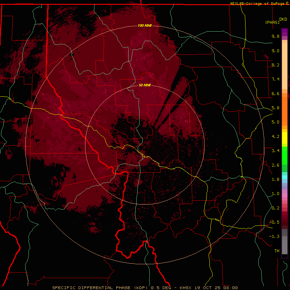Click the 2.6 scale value
This screenshot has width=290, height=290.
[x=275, y=165]
